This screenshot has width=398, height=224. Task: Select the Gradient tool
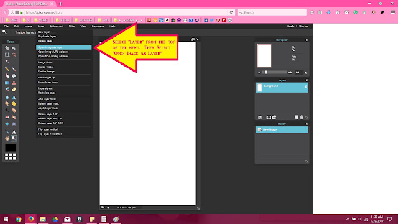[x=7, y=83]
